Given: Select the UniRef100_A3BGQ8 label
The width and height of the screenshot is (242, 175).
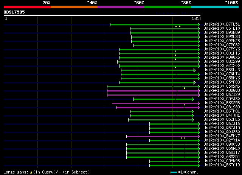Looking at the screenshot, I should 222,90.
